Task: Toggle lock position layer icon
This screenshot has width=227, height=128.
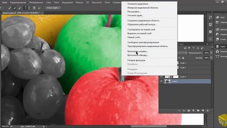Action: (179, 58)
